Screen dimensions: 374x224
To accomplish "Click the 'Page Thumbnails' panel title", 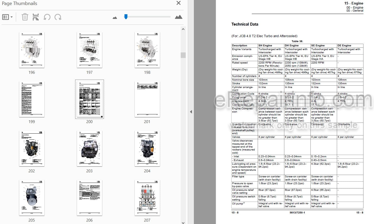I will [20, 3].
